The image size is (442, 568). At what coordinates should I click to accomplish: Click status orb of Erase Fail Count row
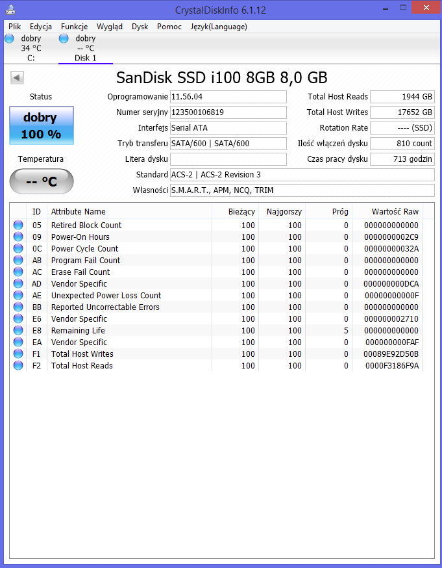[18, 272]
